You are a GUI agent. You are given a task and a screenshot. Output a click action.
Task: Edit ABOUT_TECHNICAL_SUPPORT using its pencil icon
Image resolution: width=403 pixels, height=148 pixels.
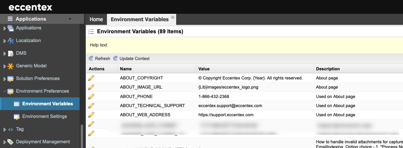pos(91,105)
